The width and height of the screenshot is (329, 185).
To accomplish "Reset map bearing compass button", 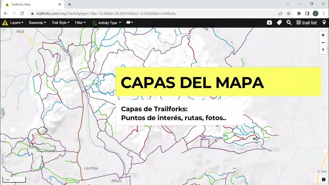I will pos(323,50).
